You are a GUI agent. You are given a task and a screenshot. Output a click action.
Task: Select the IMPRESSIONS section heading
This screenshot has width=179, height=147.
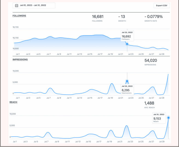(x=20, y=60)
